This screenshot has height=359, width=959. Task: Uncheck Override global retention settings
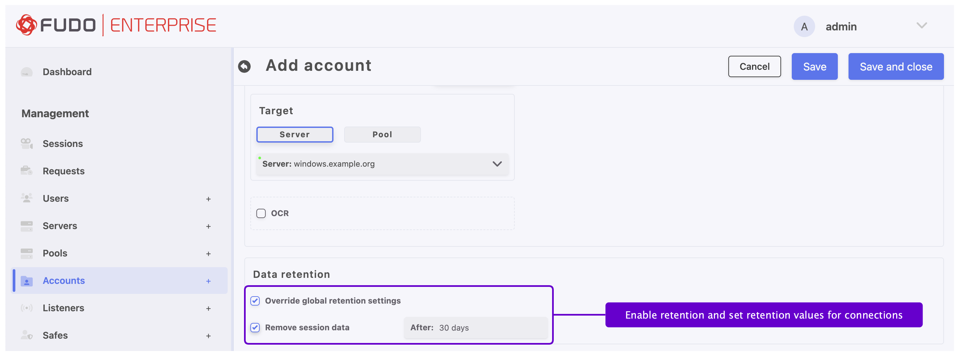(x=255, y=301)
